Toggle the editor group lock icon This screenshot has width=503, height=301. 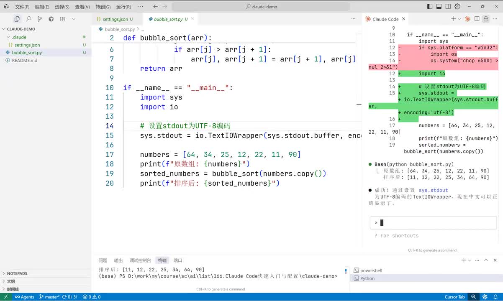pyautogui.click(x=486, y=19)
